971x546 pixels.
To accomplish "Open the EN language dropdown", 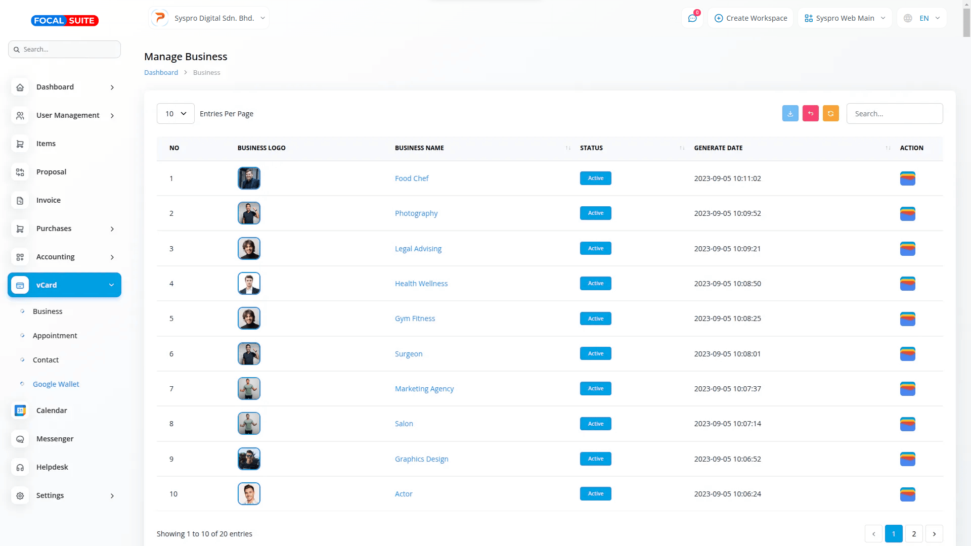I will 922,18.
